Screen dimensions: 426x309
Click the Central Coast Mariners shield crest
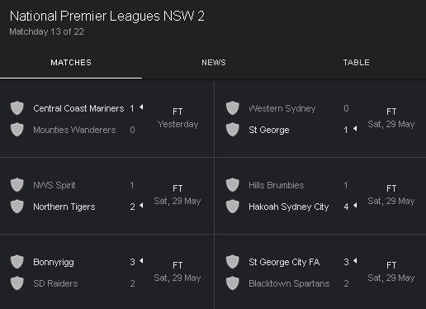(17, 108)
